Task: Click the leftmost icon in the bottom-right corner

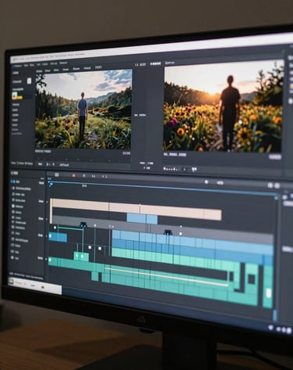Action: (x=270, y=327)
